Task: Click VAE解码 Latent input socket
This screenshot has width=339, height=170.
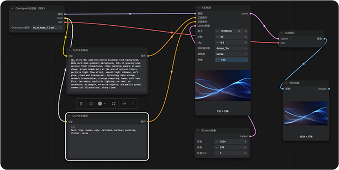Action: coord(278,39)
